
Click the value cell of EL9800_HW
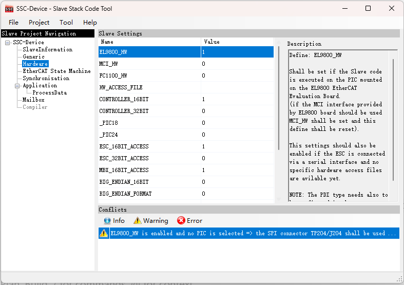coord(237,52)
